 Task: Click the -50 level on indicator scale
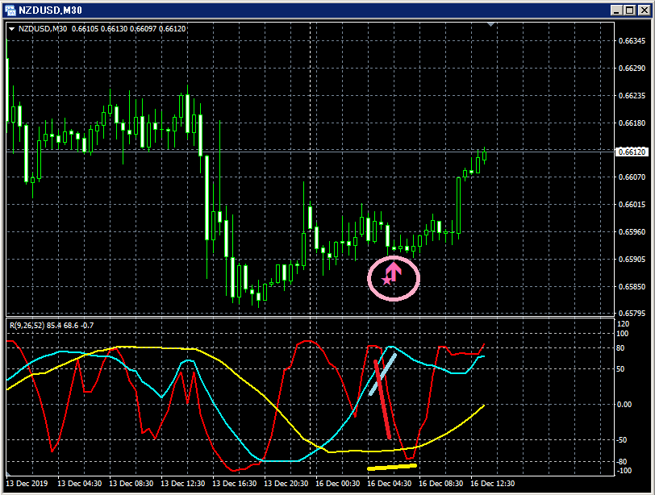[622, 440]
